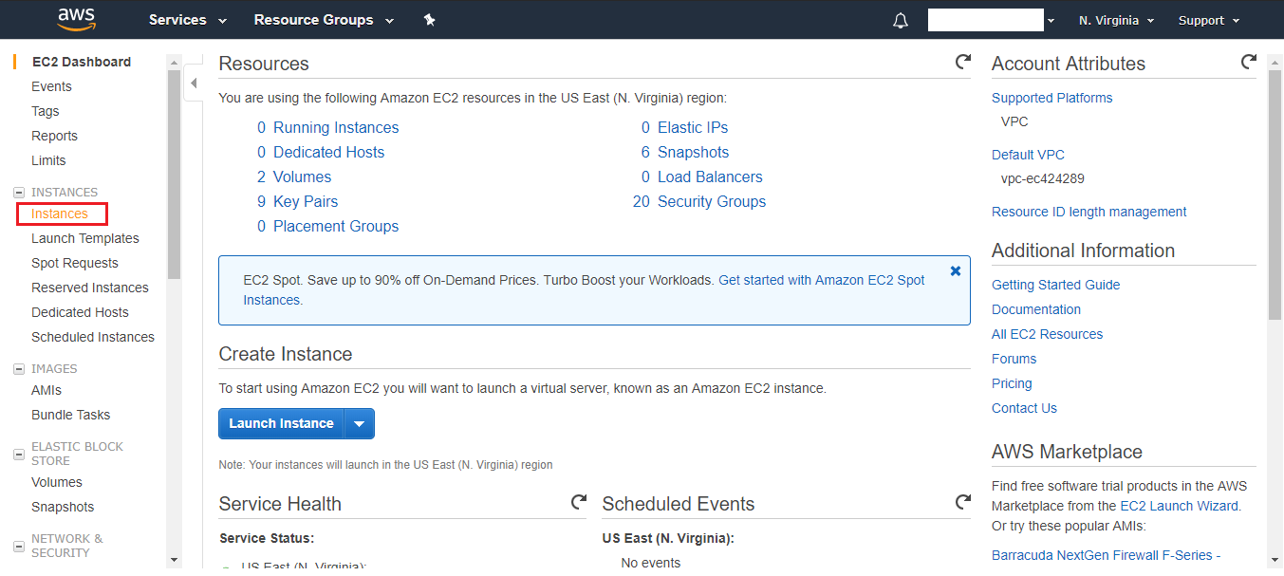Collapse the left navigation pane arrow

point(194,84)
